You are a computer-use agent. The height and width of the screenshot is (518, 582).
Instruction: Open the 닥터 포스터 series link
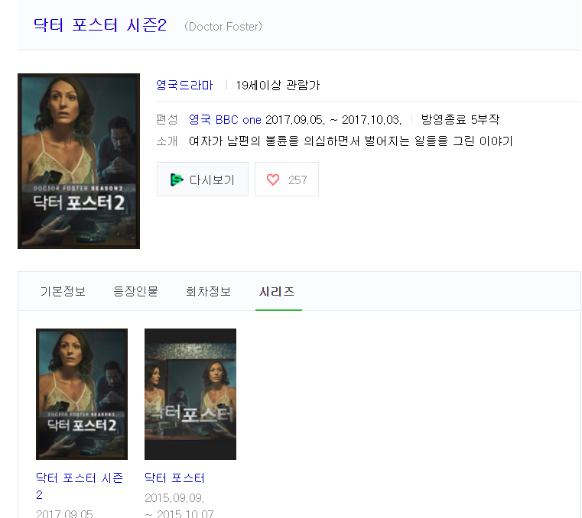pyautogui.click(x=174, y=478)
